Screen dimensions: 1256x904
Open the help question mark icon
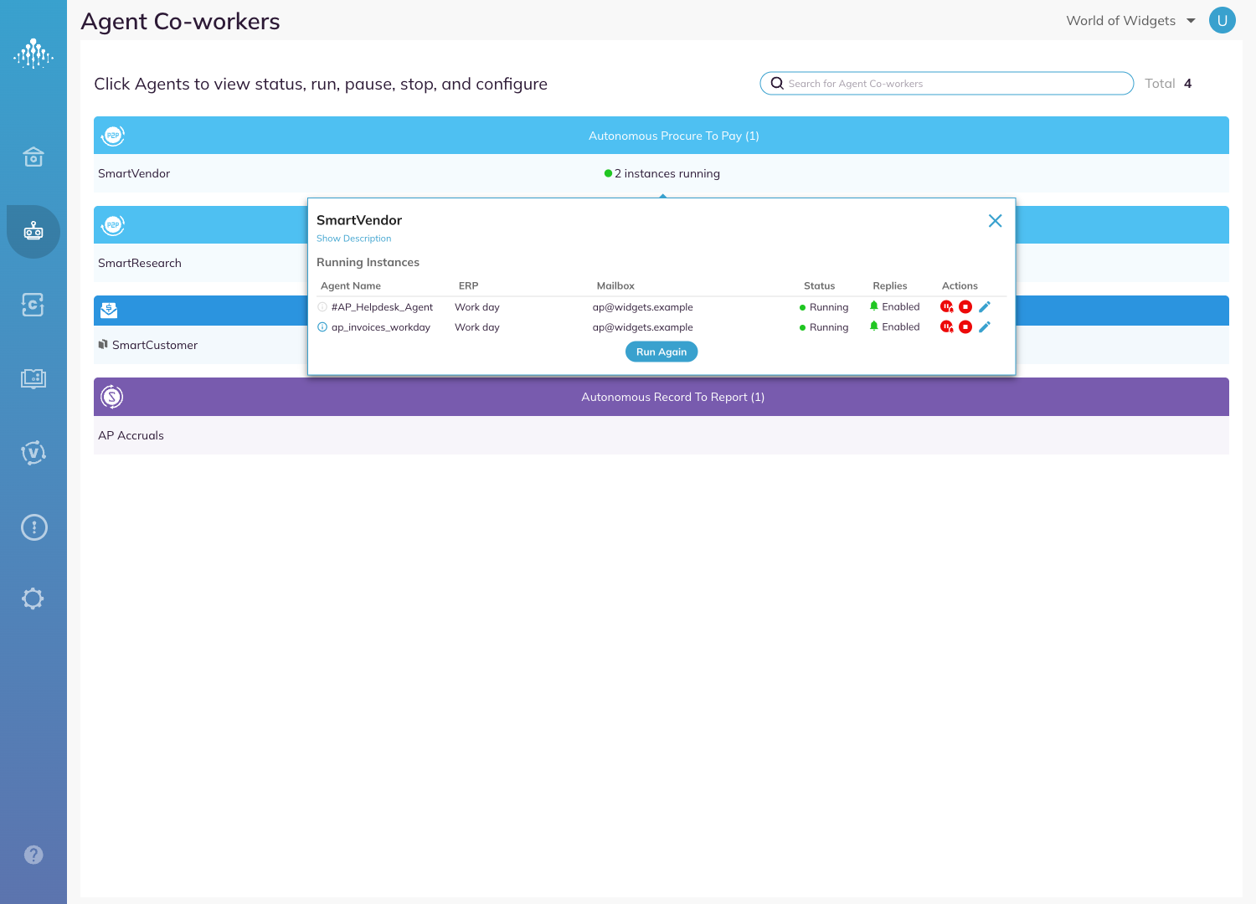(x=33, y=855)
